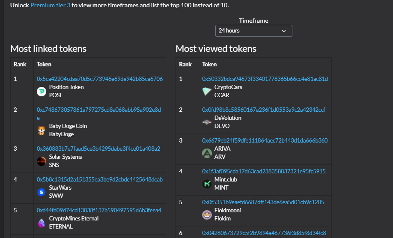393x238 pixels.
Task: Click the Timeframe dropdown chevron arrow
Action: point(284,31)
